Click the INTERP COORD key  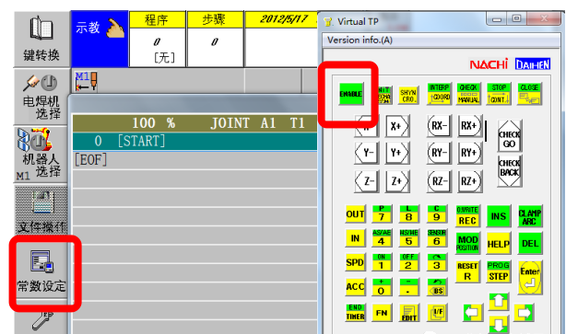click(439, 94)
